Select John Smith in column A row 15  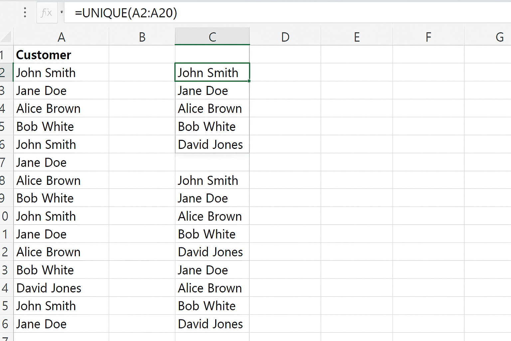click(x=61, y=306)
